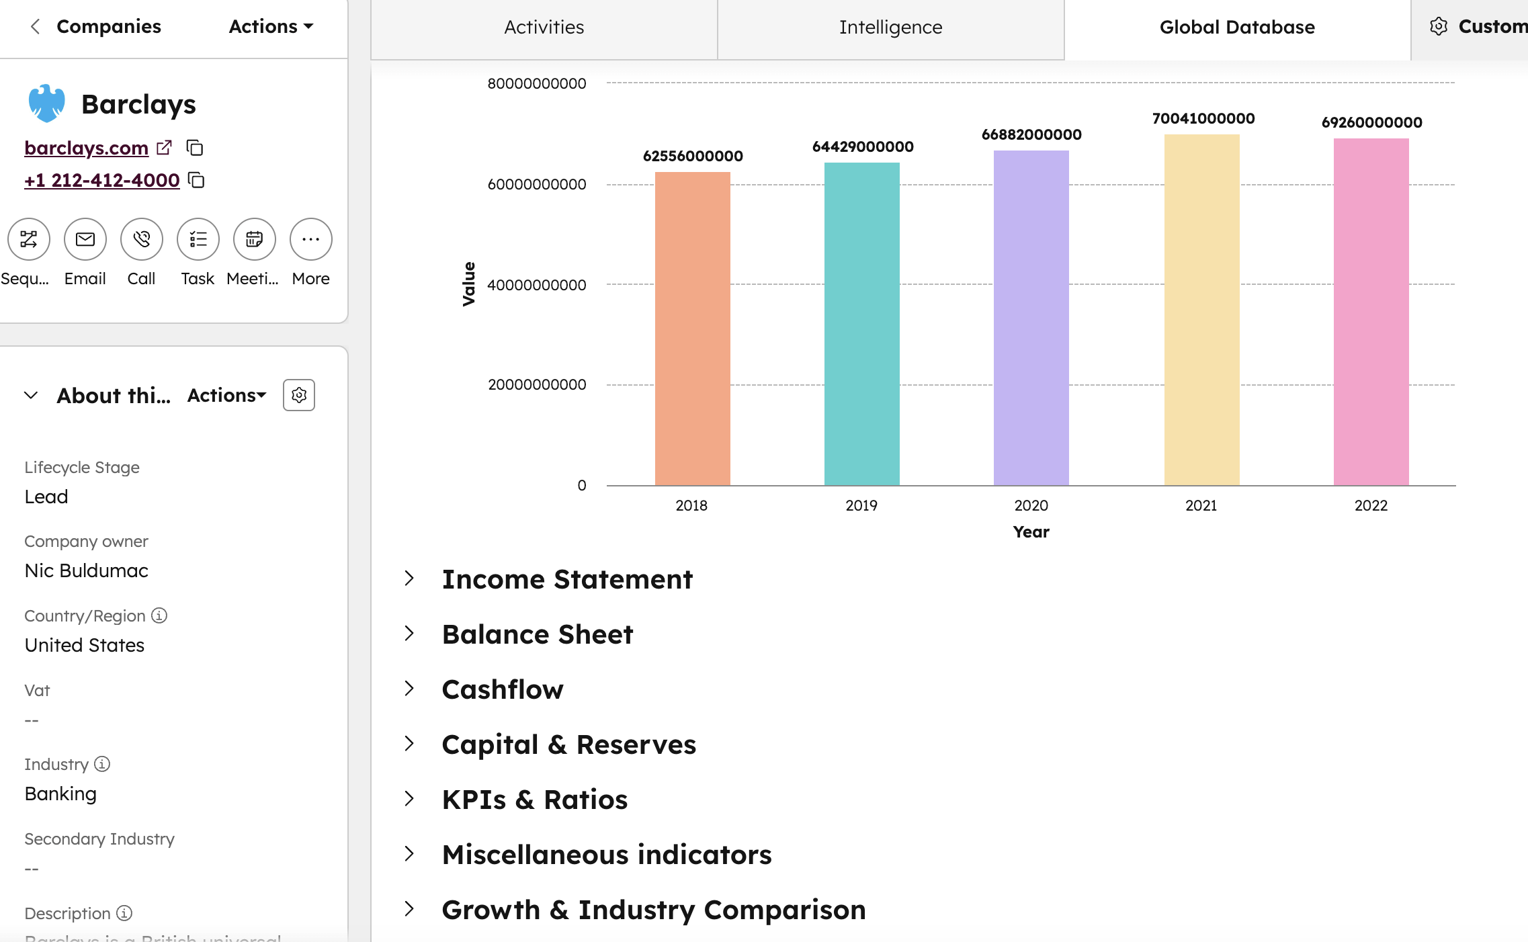The width and height of the screenshot is (1528, 942).
Task: Go back to Companies list arrow
Action: click(36, 26)
